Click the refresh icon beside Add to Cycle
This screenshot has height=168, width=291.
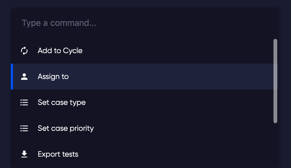click(x=24, y=50)
